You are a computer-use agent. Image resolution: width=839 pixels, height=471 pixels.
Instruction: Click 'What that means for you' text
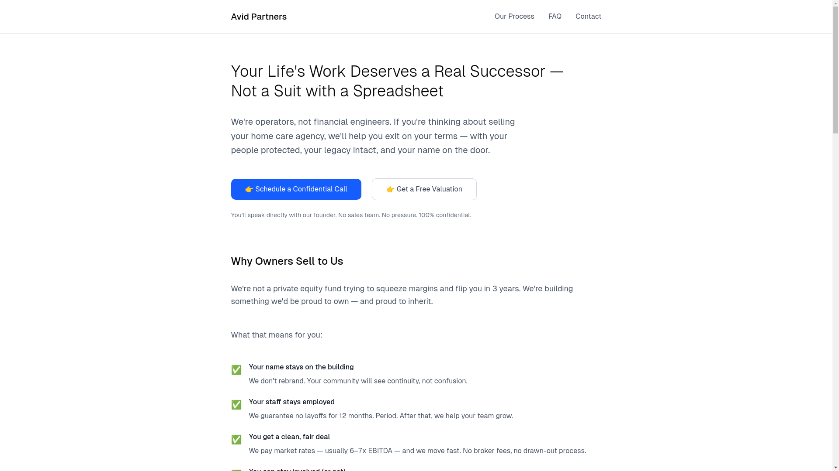coord(276,335)
